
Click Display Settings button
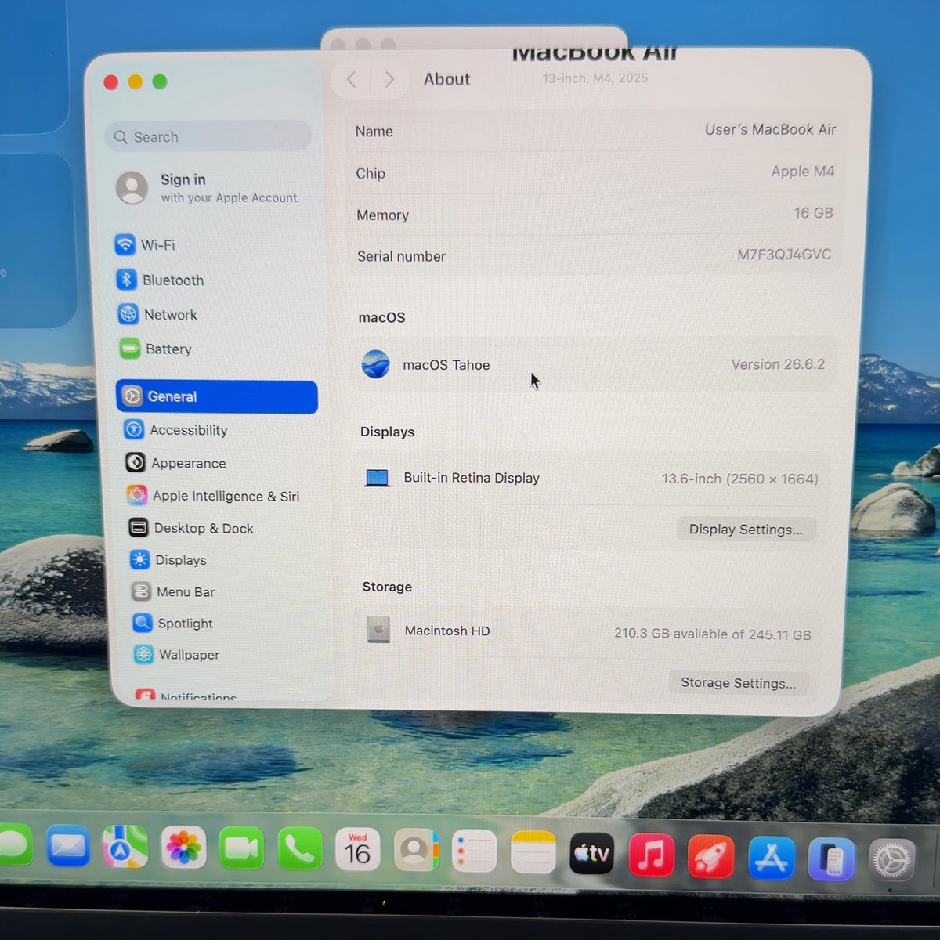tap(746, 529)
